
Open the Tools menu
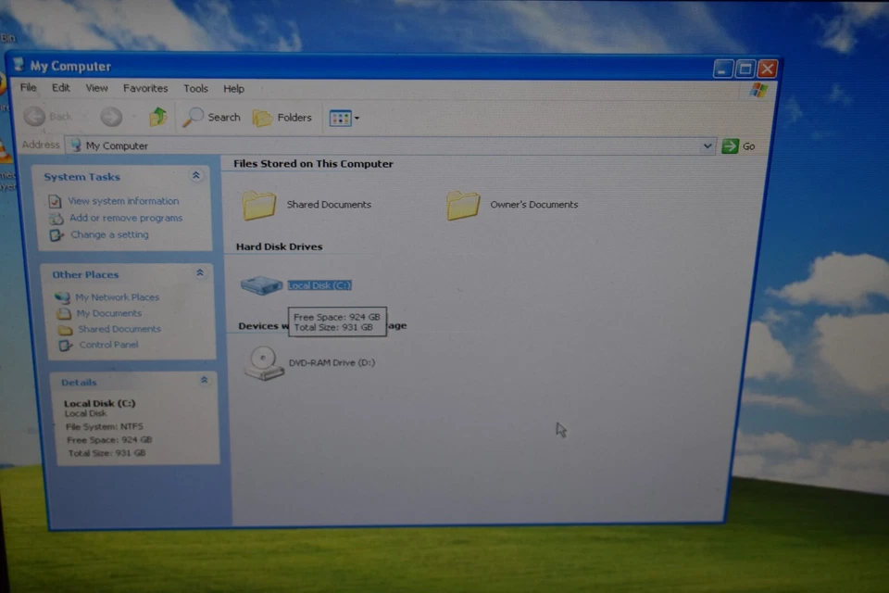click(195, 89)
